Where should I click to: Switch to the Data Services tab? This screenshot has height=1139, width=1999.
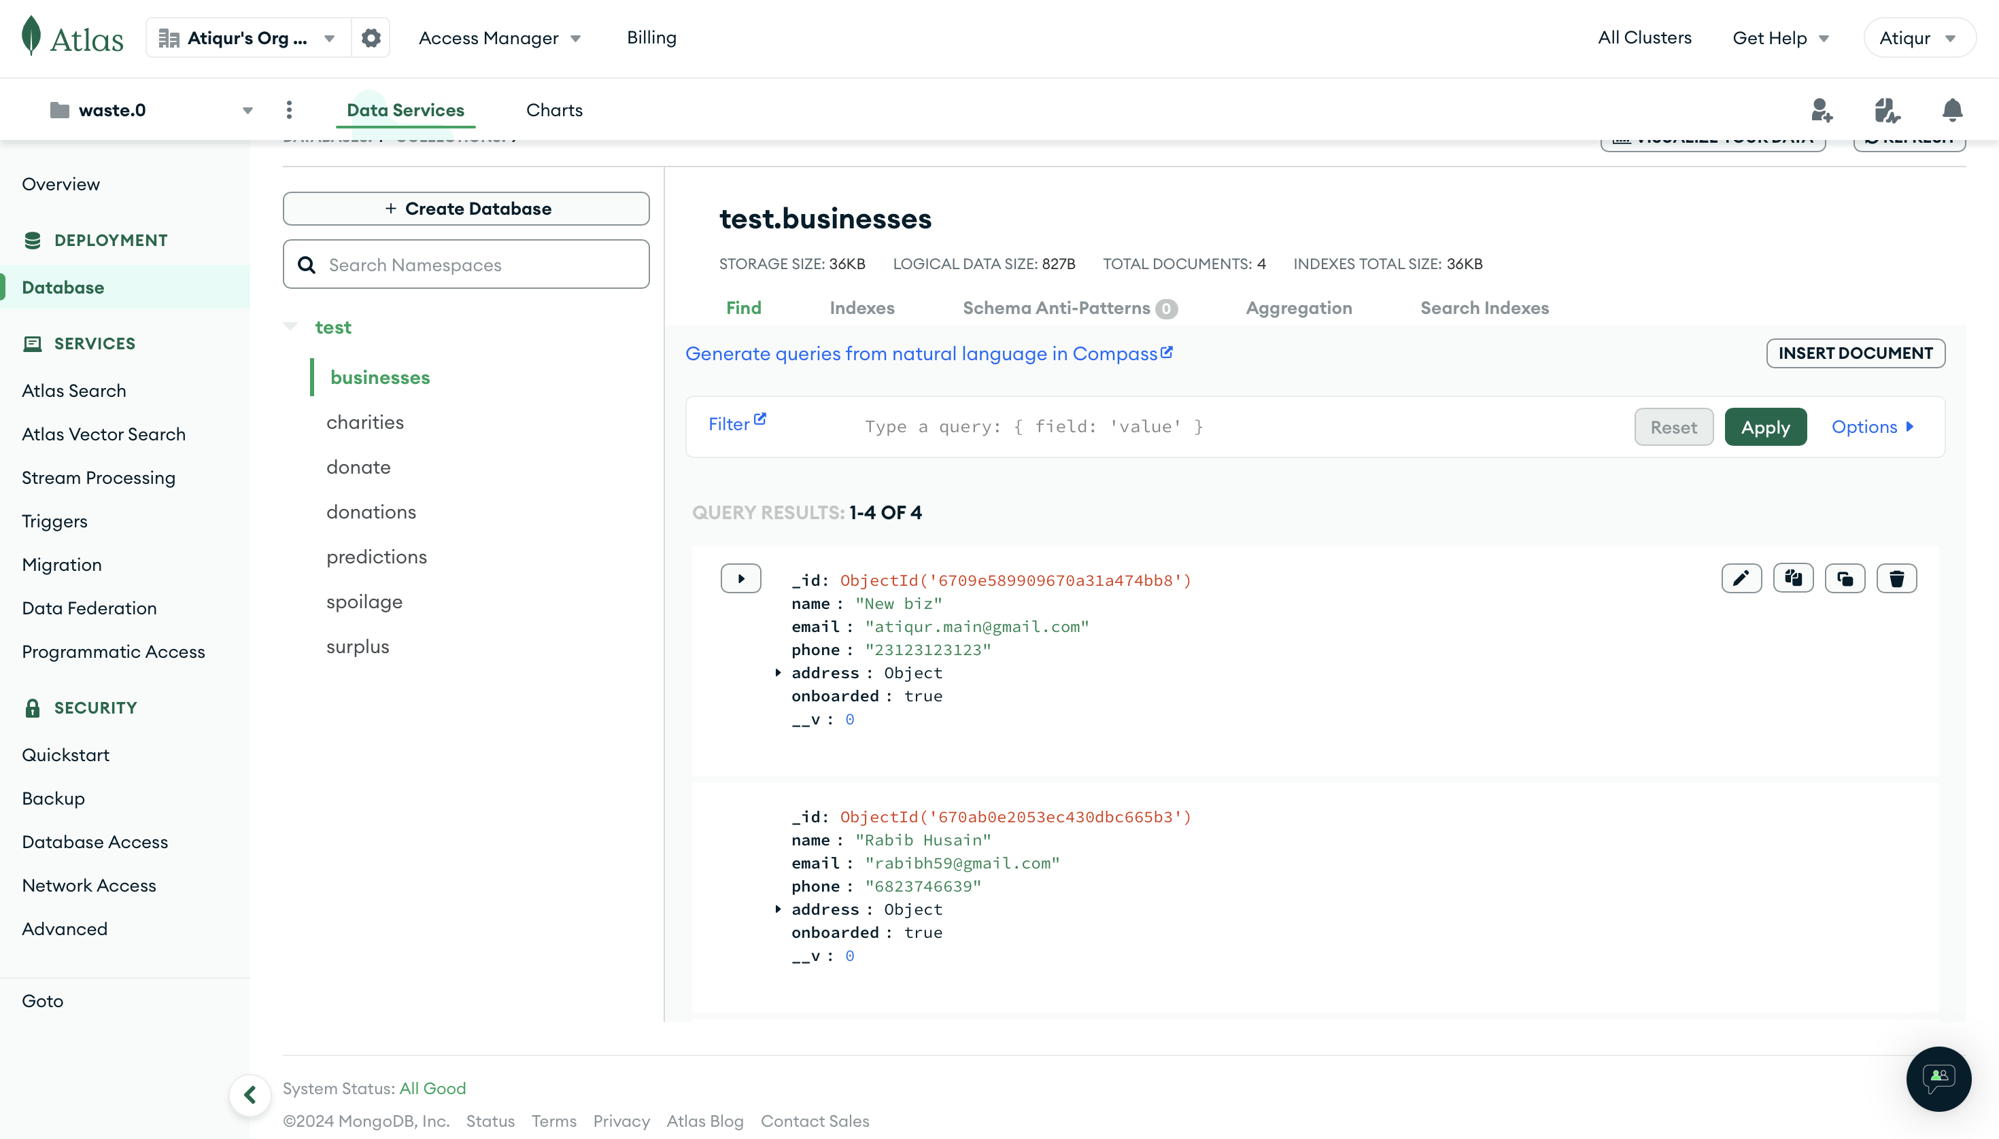click(405, 109)
